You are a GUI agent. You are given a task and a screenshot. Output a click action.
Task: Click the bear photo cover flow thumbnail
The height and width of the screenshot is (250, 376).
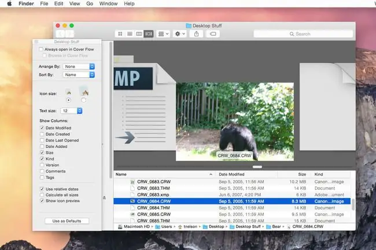[235, 121]
